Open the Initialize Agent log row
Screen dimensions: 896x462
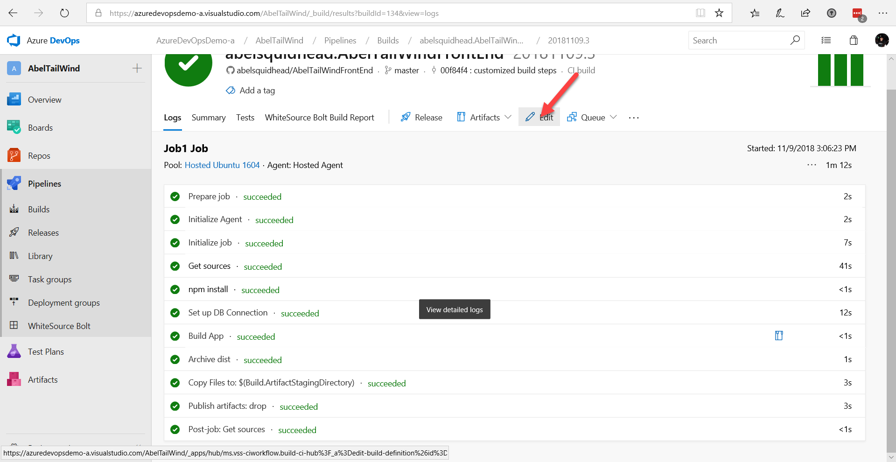[515, 219]
